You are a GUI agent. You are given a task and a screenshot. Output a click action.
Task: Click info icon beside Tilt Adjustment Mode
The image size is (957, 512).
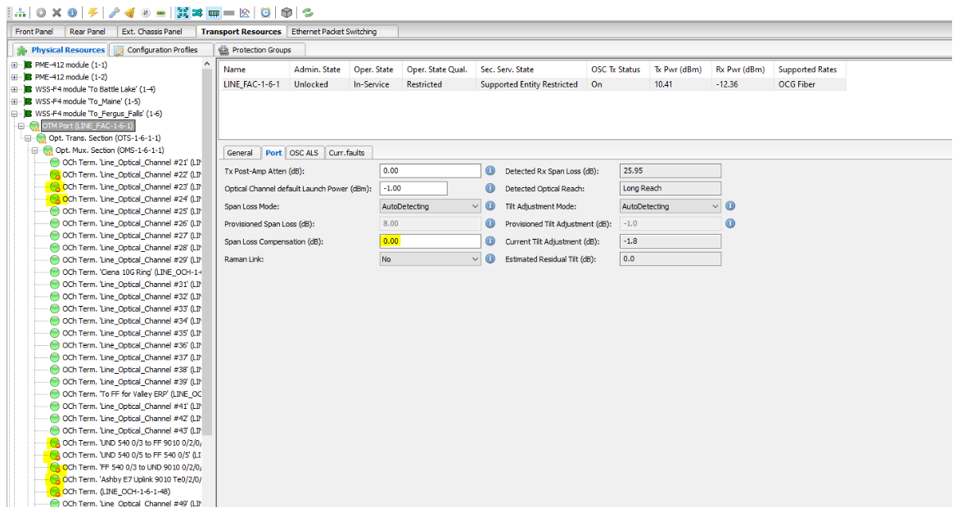[730, 206]
